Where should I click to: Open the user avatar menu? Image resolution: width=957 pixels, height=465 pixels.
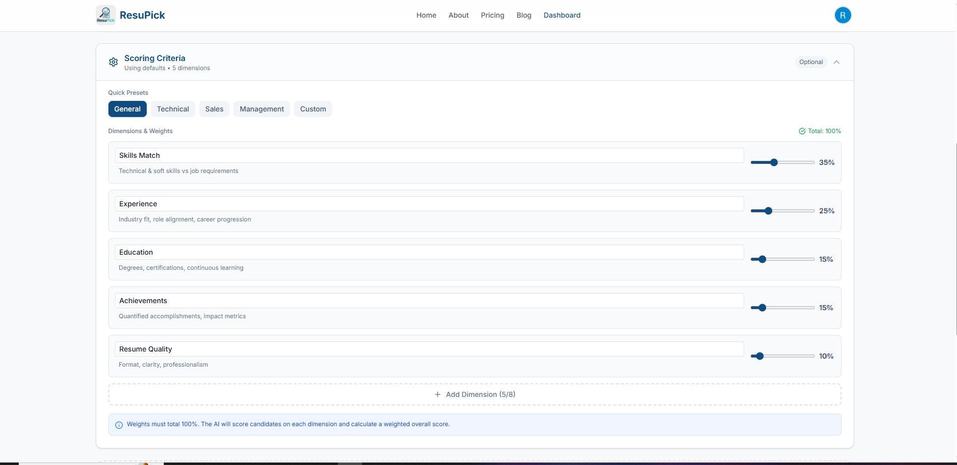click(843, 15)
